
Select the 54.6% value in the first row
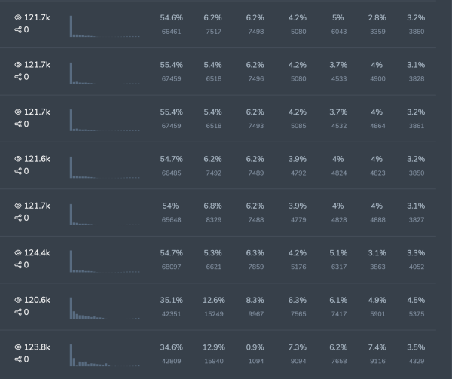click(171, 17)
